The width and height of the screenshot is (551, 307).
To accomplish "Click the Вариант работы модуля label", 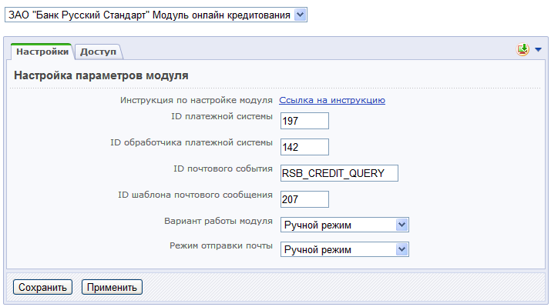I will (x=219, y=222).
